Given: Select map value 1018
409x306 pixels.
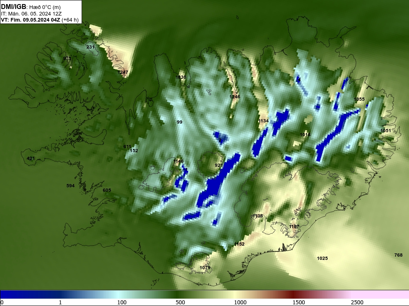Looking at the screenshot, I should pos(305,135).
